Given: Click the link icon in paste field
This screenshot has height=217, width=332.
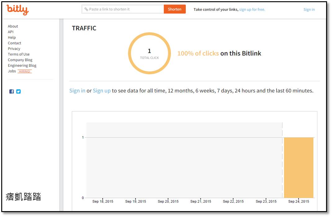Looking at the screenshot, I should pos(86,9).
